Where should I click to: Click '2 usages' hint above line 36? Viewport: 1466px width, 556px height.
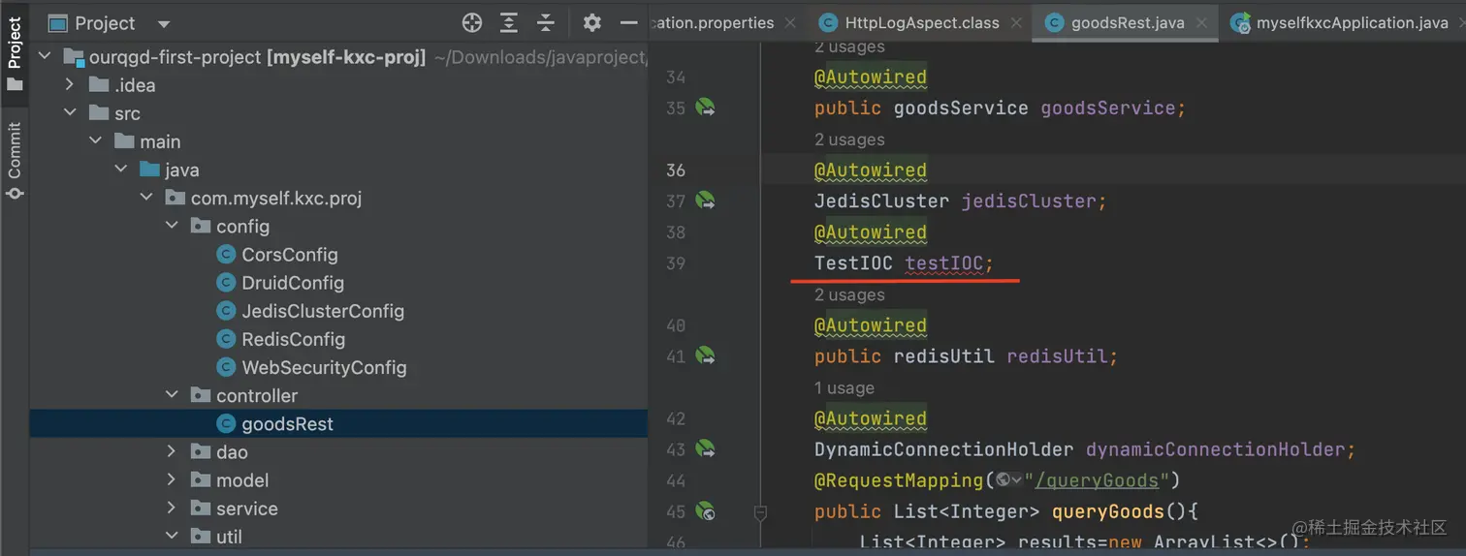pyautogui.click(x=849, y=139)
